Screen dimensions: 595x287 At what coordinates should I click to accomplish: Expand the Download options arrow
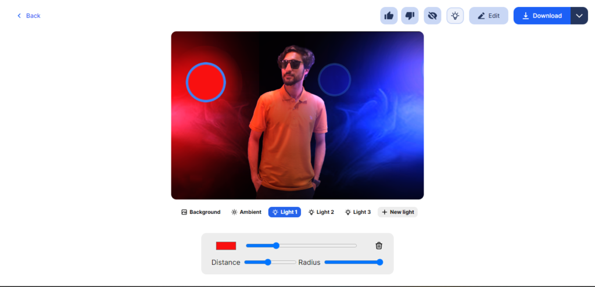click(579, 16)
